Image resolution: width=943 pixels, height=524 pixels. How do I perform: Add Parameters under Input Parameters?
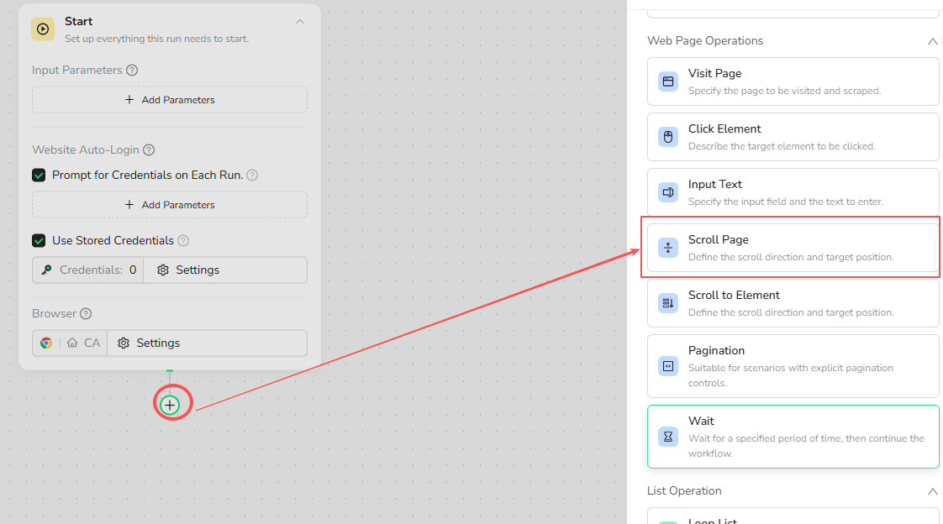point(170,100)
